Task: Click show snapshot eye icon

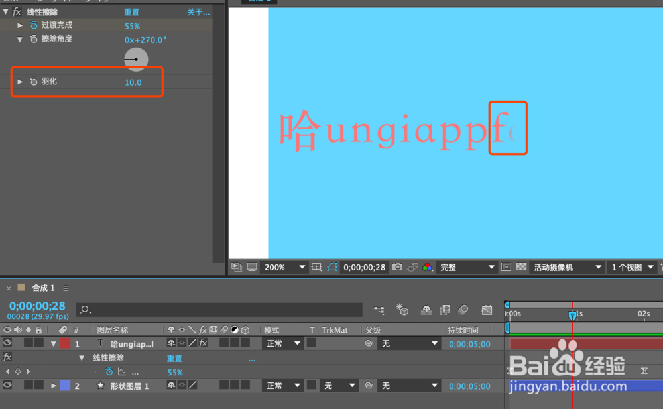Action: [x=412, y=267]
